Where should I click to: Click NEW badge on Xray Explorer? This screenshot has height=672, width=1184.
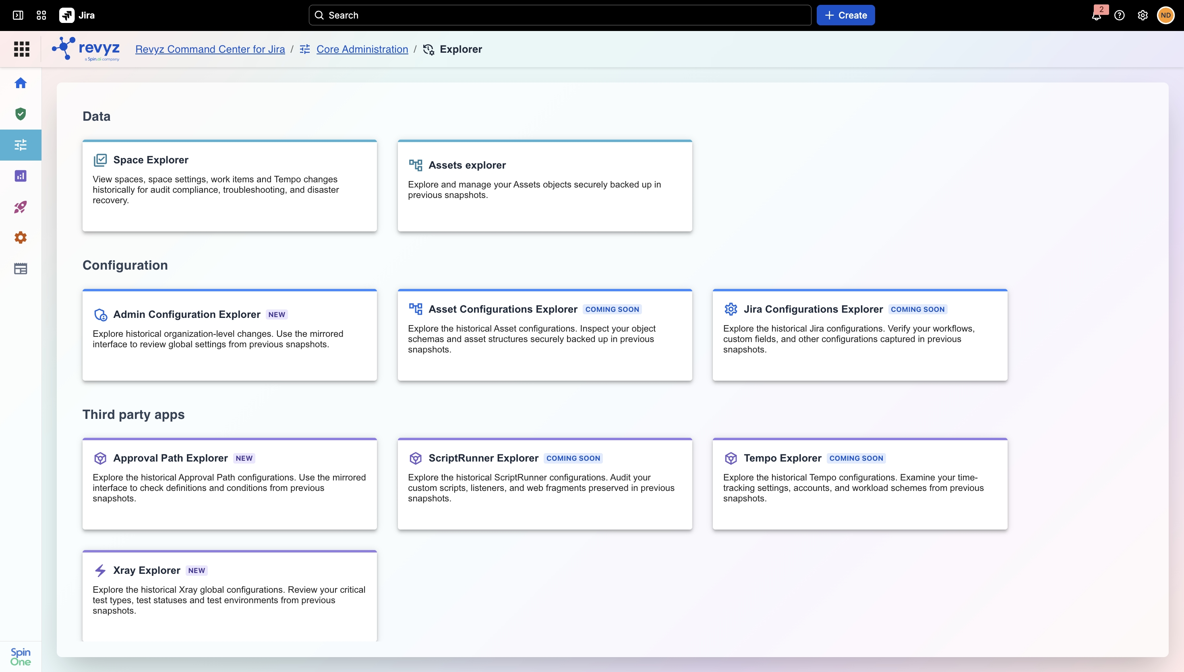[x=197, y=571]
